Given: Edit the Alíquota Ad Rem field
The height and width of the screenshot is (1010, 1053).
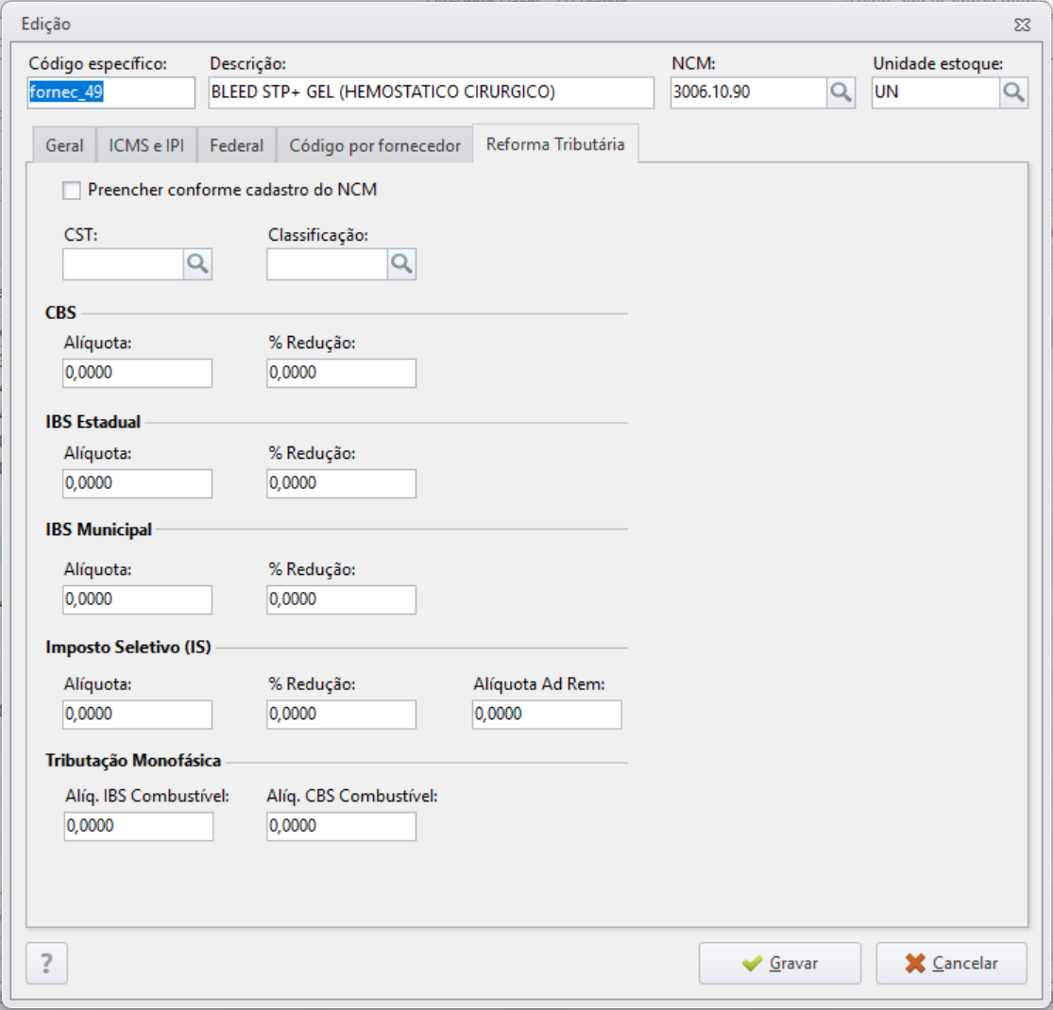Looking at the screenshot, I should 547,715.
